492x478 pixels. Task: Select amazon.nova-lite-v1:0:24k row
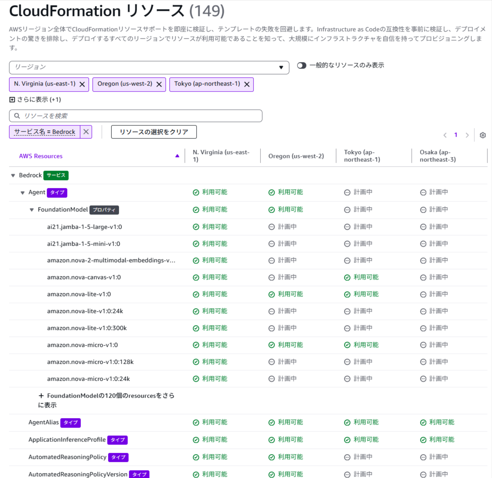pyautogui.click(x=248, y=311)
